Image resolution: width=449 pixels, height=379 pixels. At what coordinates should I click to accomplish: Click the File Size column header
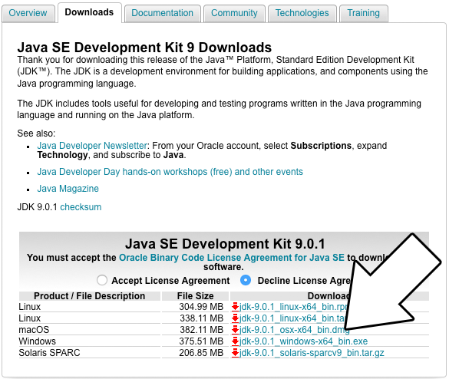tap(195, 296)
